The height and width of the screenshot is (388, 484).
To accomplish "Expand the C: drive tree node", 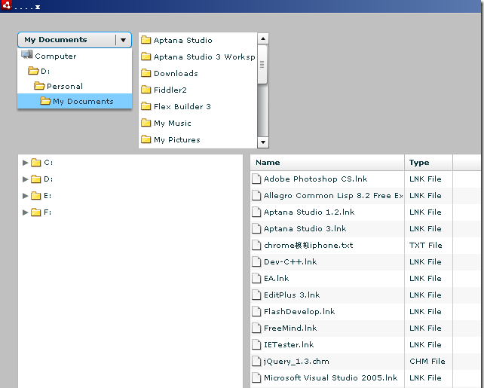I will 26,163.
